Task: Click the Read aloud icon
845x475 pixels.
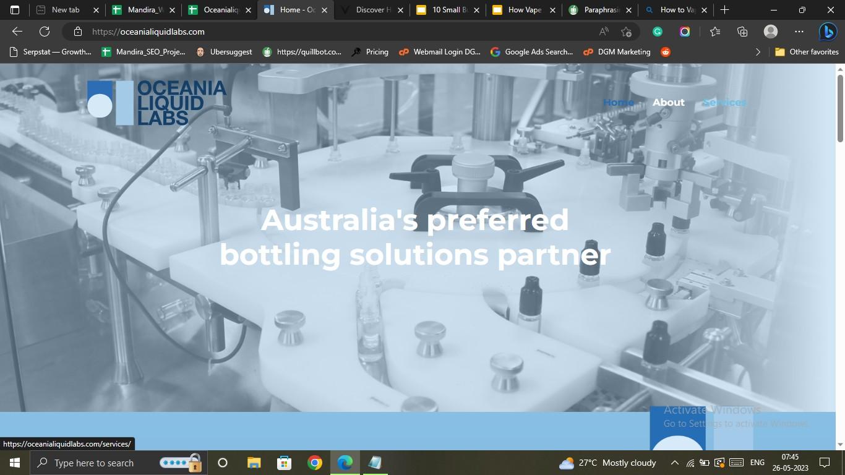Action: click(x=604, y=32)
